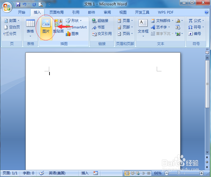Insert a 空白页 blank page
This screenshot has height=177, width=211.
[x=12, y=27]
